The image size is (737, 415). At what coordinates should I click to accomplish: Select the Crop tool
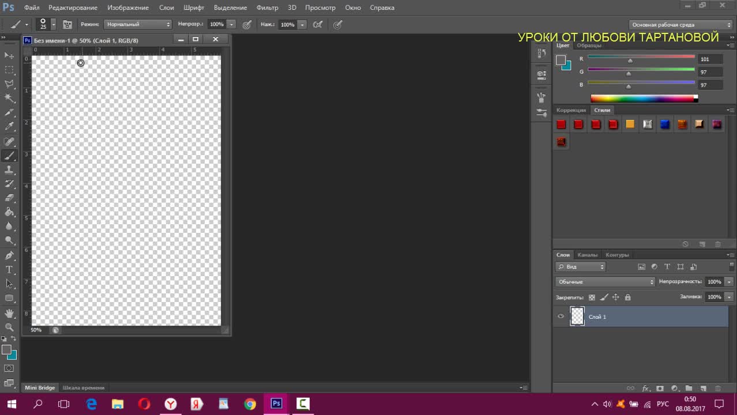click(x=9, y=113)
